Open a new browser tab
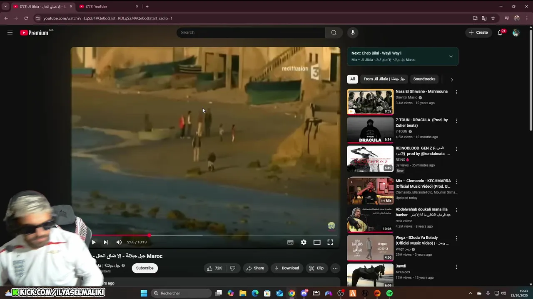The width and height of the screenshot is (533, 299). (147, 6)
